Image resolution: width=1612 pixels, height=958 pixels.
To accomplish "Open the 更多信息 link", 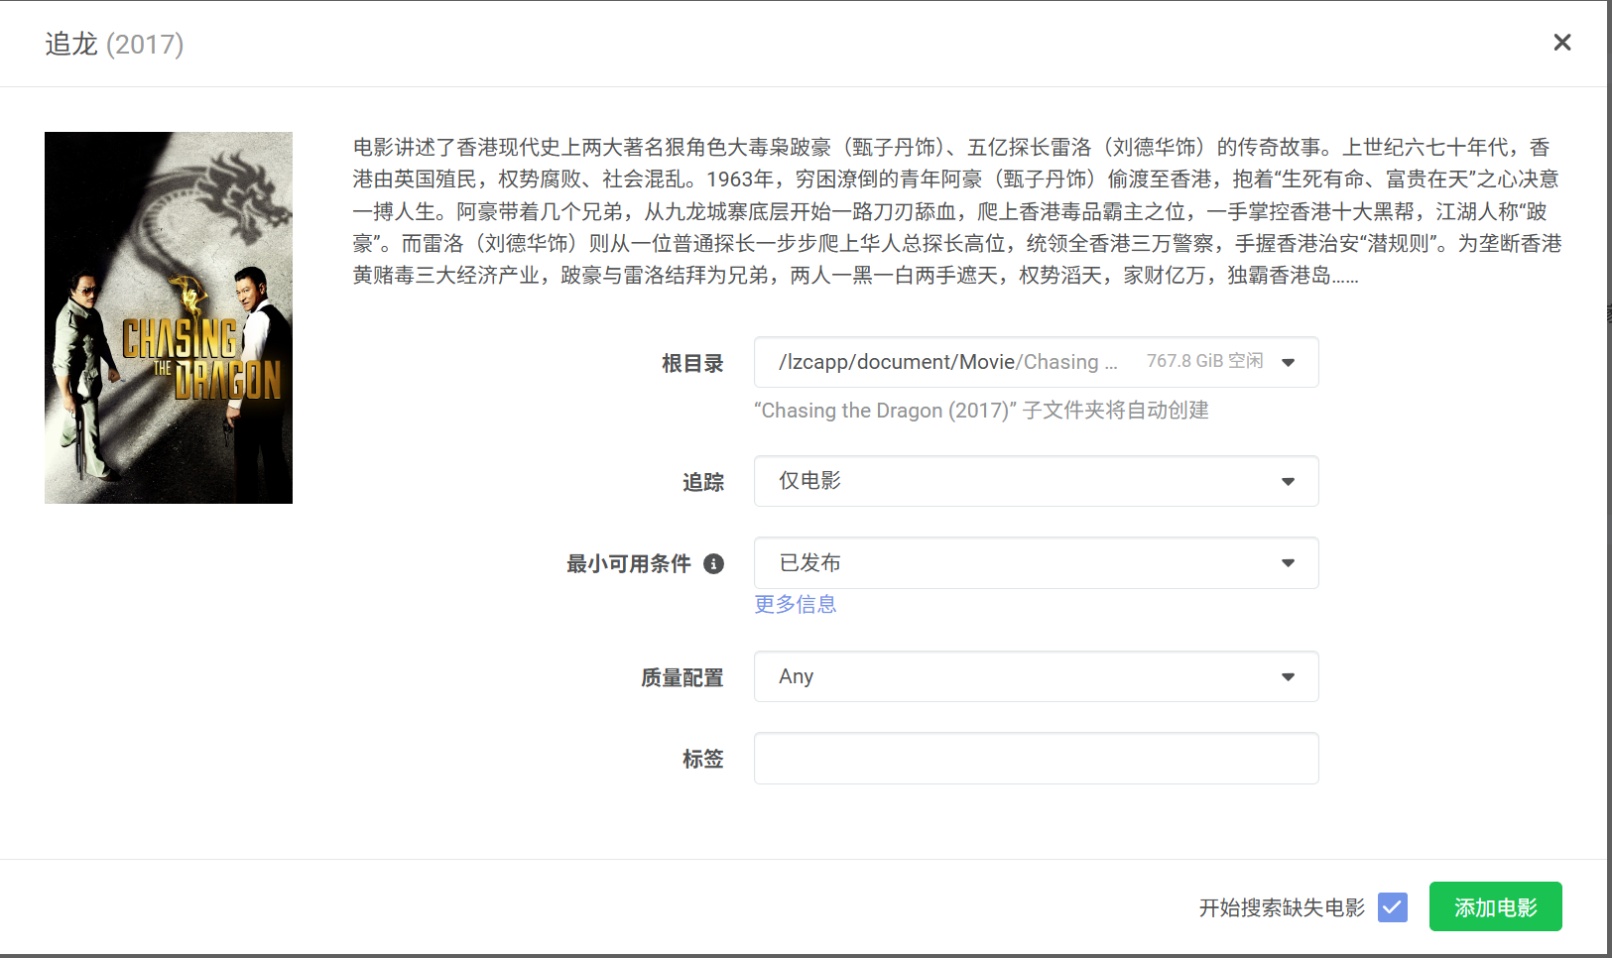I will pyautogui.click(x=796, y=604).
